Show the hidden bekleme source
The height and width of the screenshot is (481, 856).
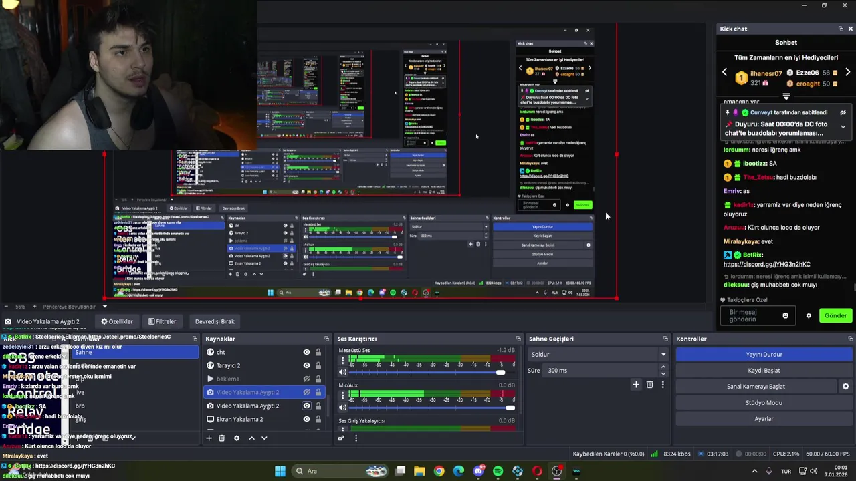coord(306,379)
